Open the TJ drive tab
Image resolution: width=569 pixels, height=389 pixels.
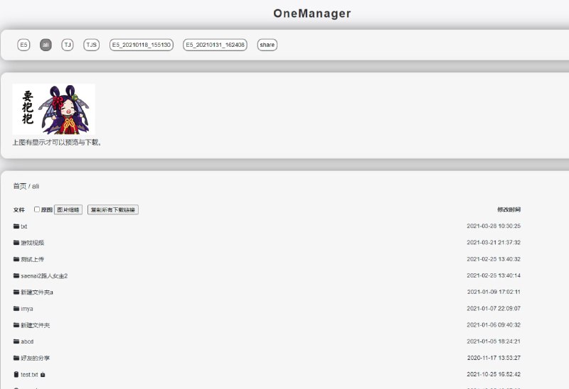click(68, 45)
